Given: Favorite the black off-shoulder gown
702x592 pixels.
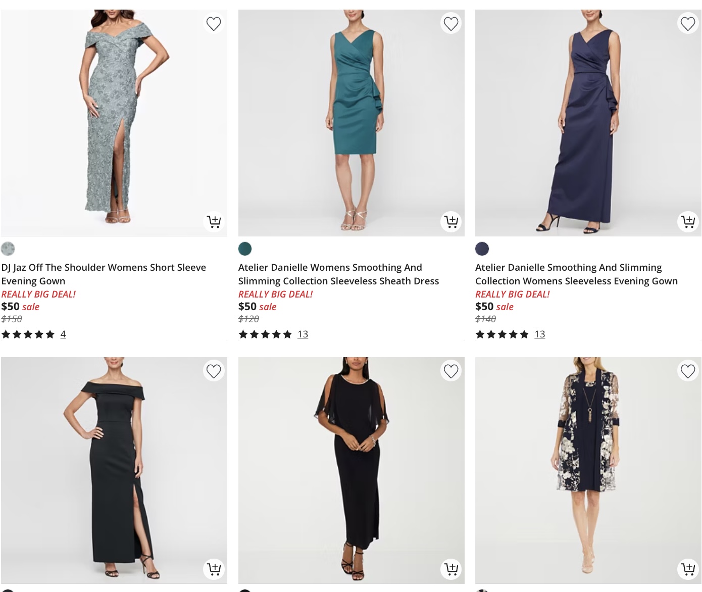Looking at the screenshot, I should [214, 370].
